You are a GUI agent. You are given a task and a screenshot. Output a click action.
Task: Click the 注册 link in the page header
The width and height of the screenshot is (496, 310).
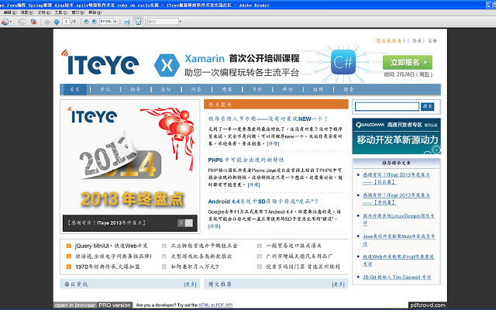[432, 41]
